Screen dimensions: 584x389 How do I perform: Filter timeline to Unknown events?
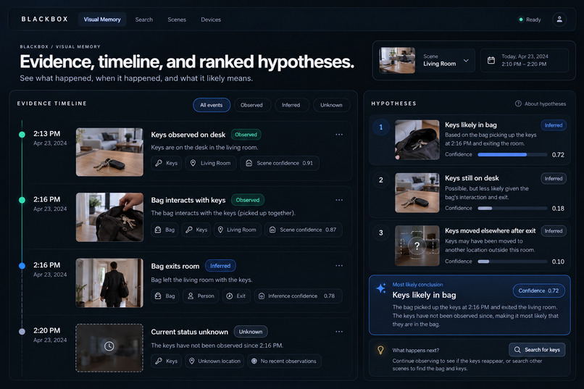pyautogui.click(x=331, y=105)
